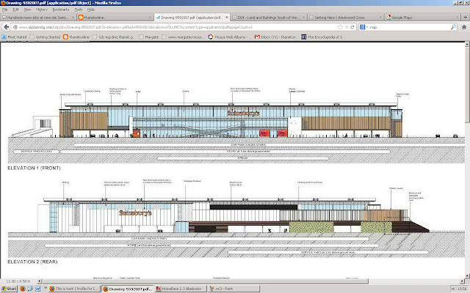Screen dimensions: 470x293
Task: Click the PDF vertical scrollbar down arrow
Action: 467,276
